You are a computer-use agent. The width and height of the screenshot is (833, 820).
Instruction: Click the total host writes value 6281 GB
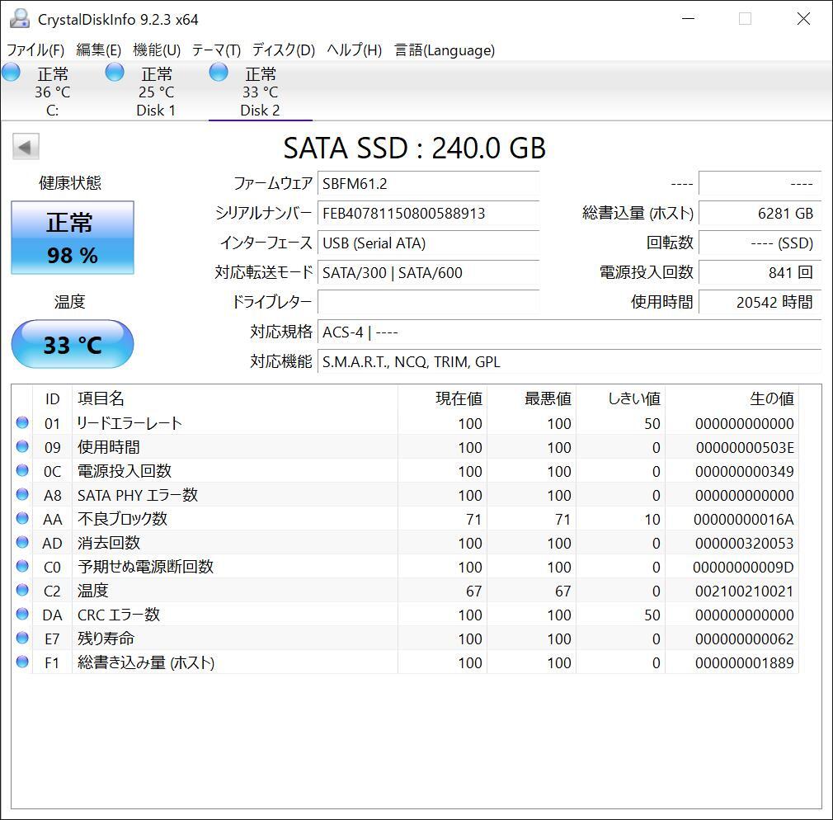tap(760, 214)
